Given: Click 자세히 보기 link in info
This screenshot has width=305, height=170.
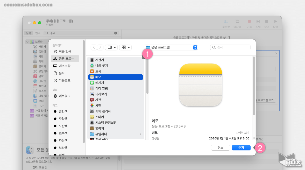Looking at the screenshot, I should point(242,133).
